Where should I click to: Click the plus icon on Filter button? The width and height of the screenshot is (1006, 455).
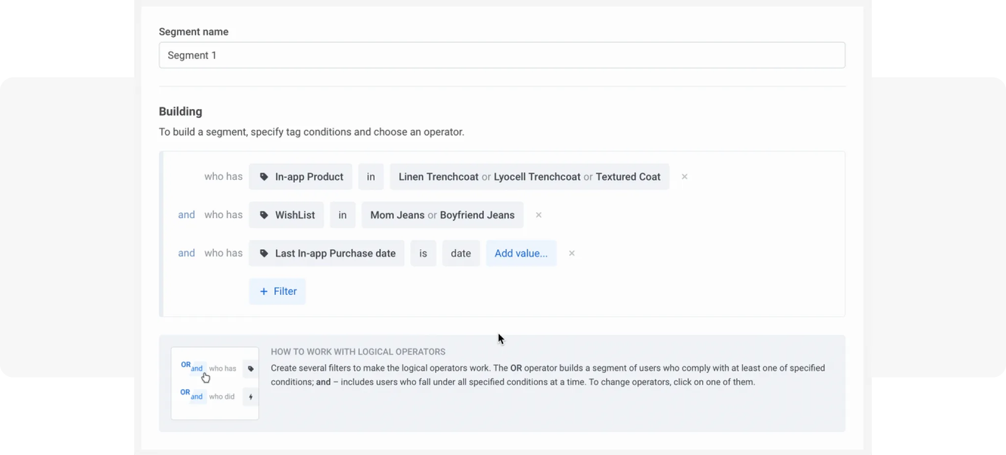[x=264, y=291]
